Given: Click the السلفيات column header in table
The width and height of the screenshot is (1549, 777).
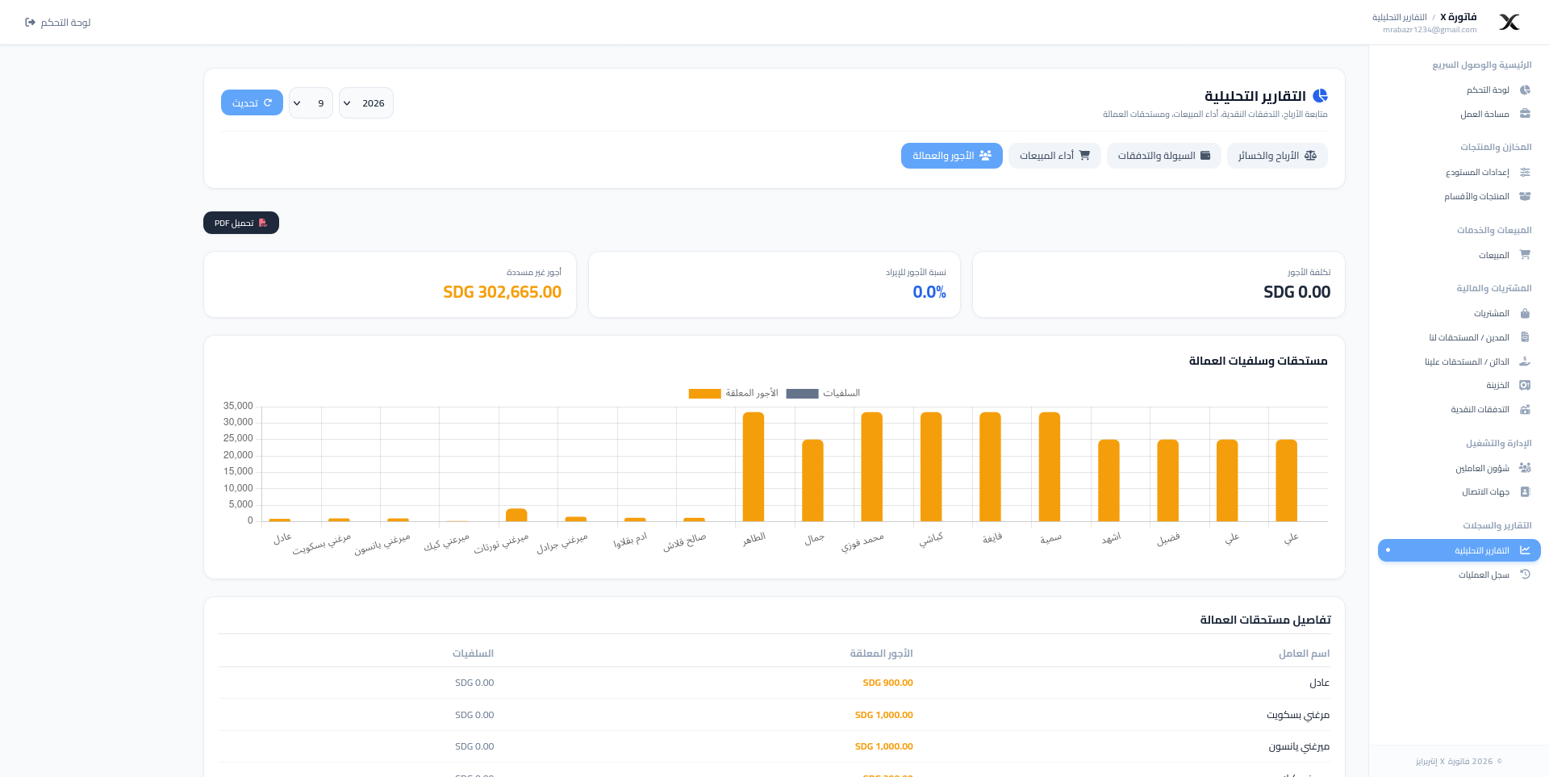Looking at the screenshot, I should tap(473, 654).
